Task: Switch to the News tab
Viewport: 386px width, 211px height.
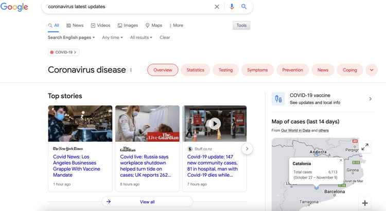Action: coord(75,25)
